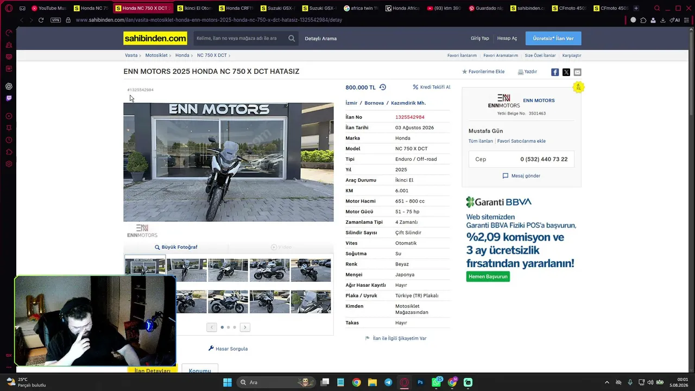
Task: Open Twitch panel in the Opera sidebar
Action: [x=9, y=98]
